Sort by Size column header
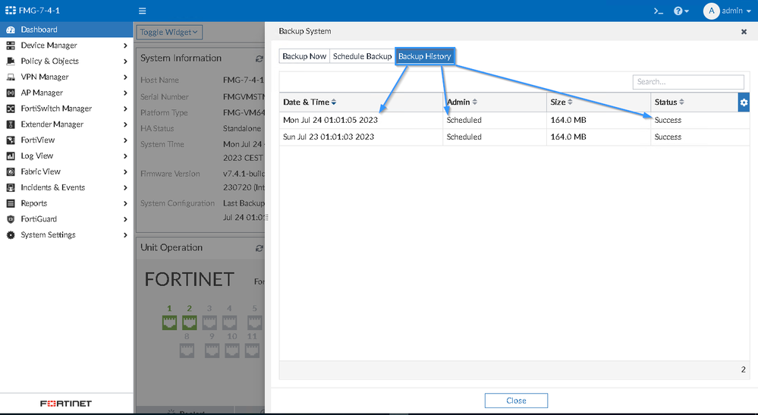 [561, 102]
